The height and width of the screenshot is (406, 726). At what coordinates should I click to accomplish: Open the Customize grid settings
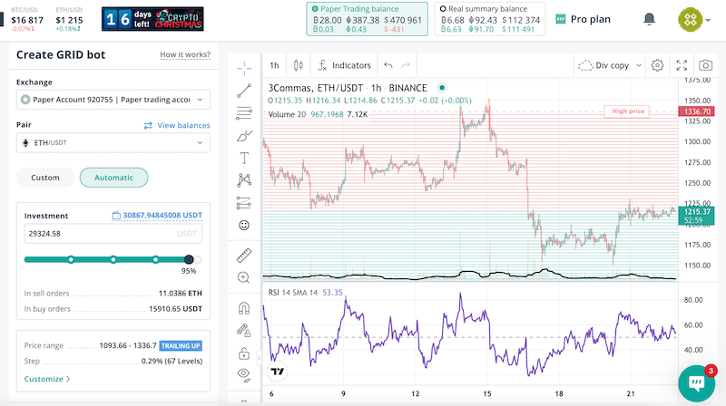pyautogui.click(x=47, y=379)
